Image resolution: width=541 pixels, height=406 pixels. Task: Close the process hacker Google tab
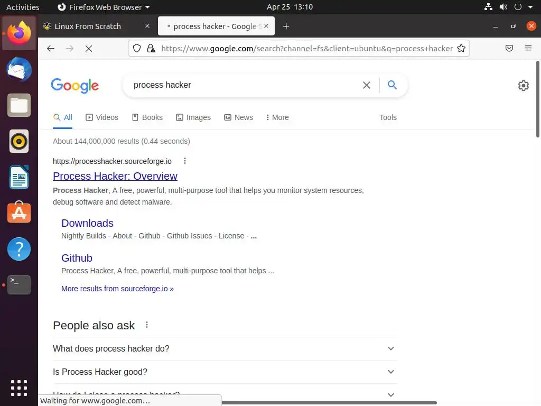pyautogui.click(x=266, y=26)
